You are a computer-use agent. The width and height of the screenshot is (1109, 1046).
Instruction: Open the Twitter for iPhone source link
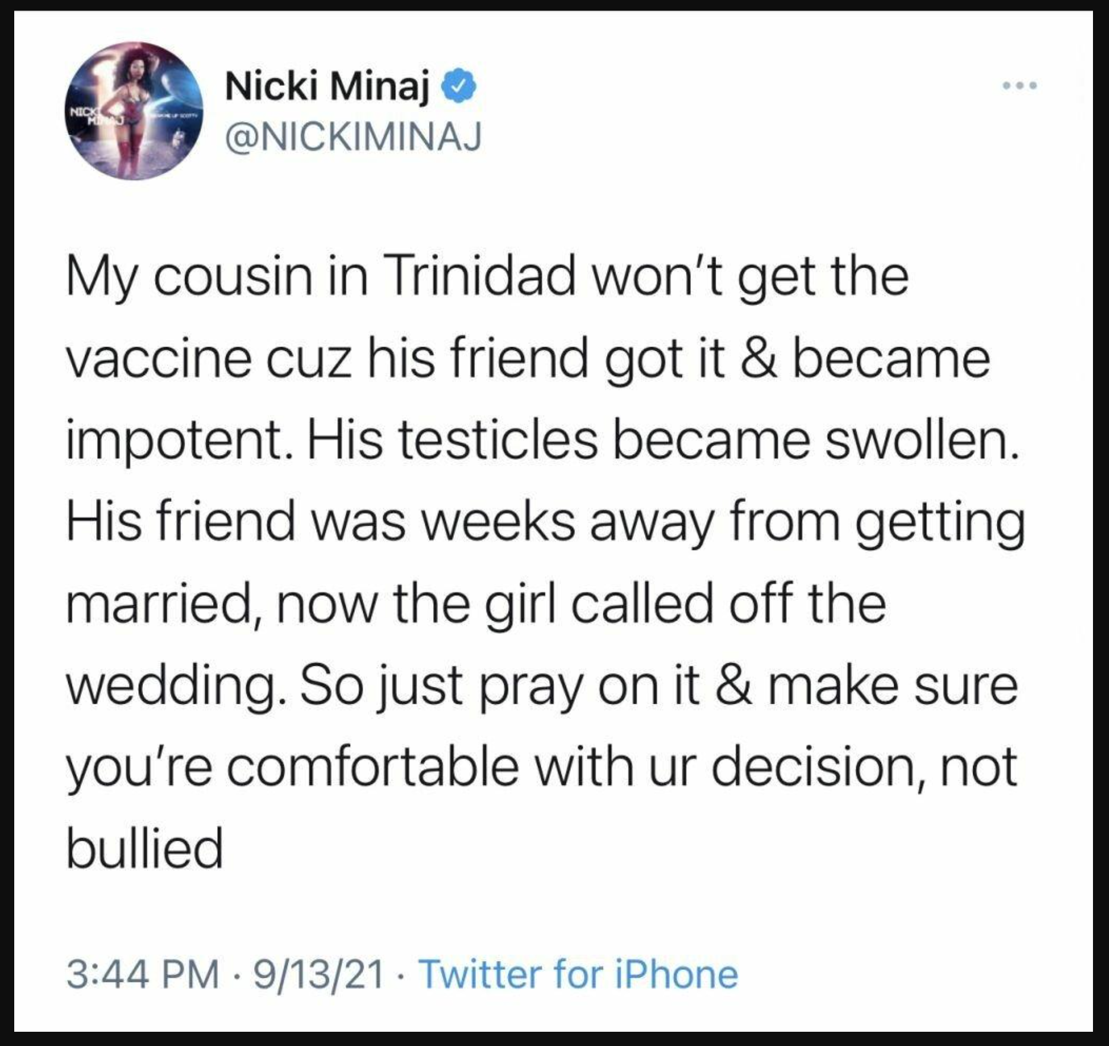(579, 975)
